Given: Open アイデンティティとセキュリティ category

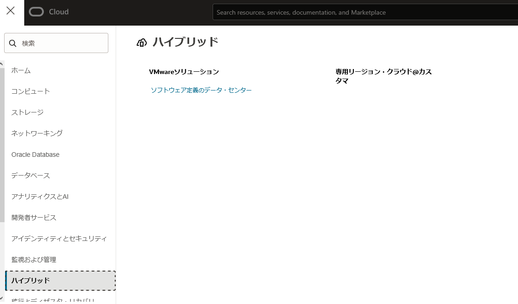Looking at the screenshot, I should 59,239.
